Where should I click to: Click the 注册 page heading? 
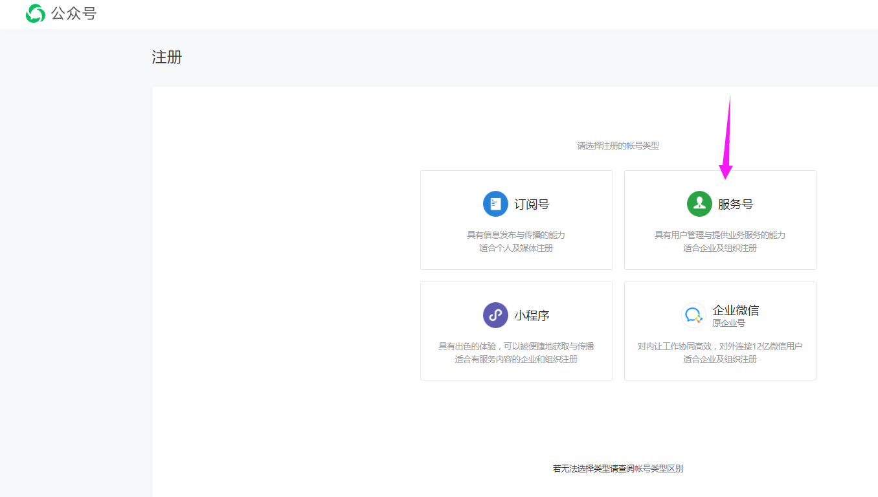click(167, 57)
